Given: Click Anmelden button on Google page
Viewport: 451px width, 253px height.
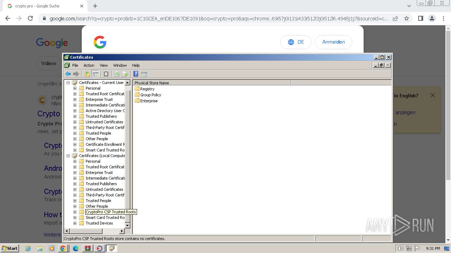Looking at the screenshot, I should tap(333, 42).
